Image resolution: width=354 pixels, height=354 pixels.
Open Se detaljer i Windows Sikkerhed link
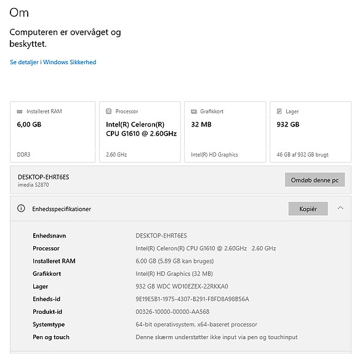coord(53,62)
